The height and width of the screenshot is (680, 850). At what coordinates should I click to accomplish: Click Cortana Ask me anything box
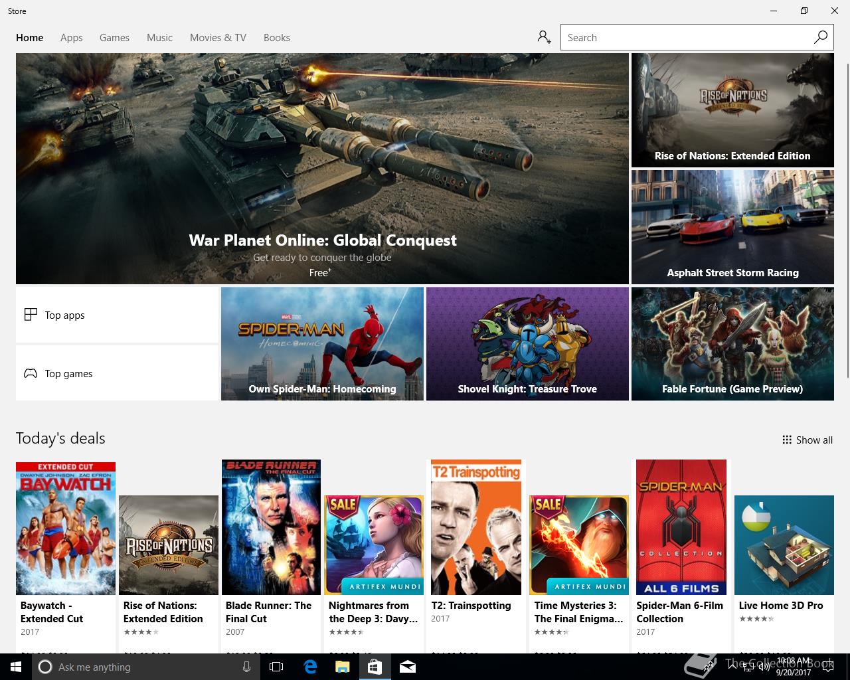[146, 667]
